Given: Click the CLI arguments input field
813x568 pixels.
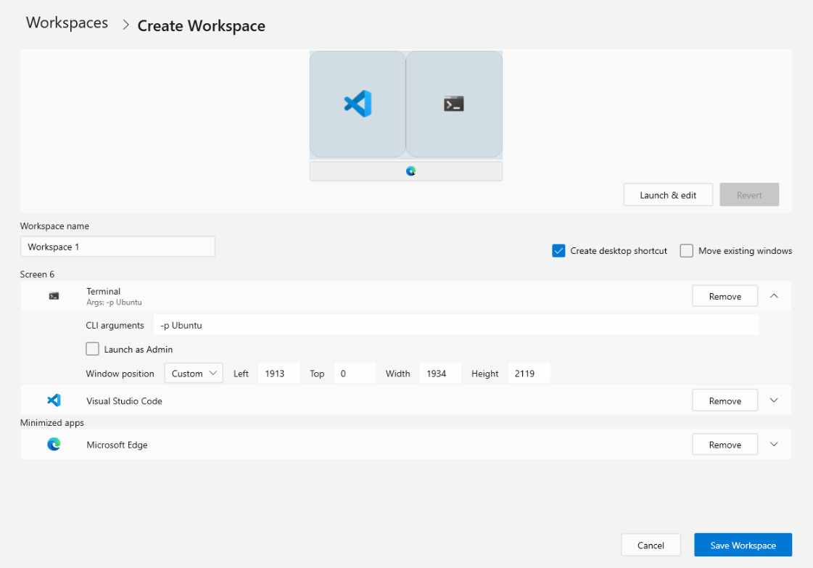Looking at the screenshot, I should tap(455, 325).
